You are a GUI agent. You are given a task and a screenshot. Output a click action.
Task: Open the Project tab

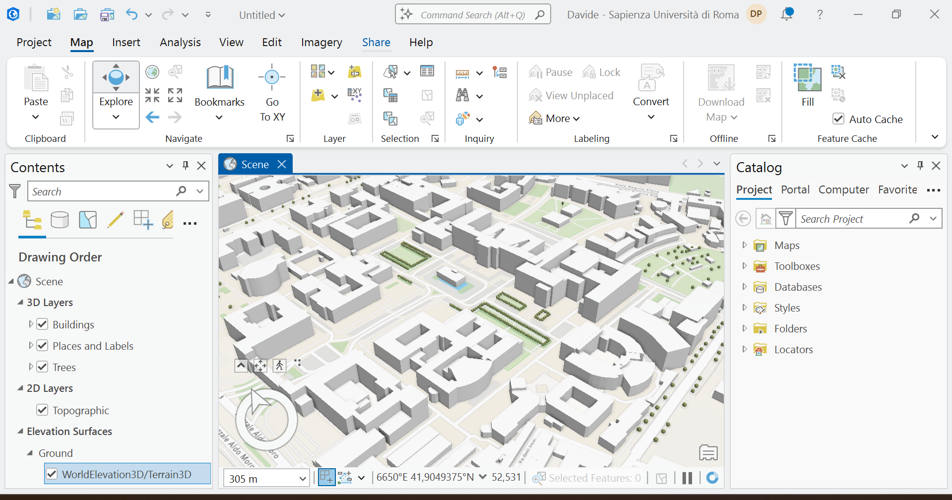tap(34, 43)
